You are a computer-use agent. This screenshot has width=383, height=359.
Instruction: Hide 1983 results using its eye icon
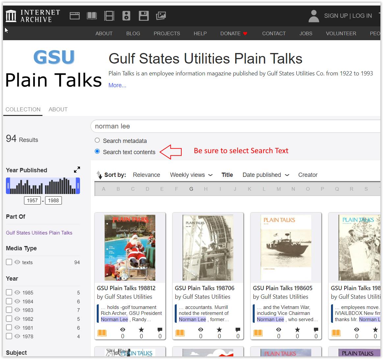17,310
